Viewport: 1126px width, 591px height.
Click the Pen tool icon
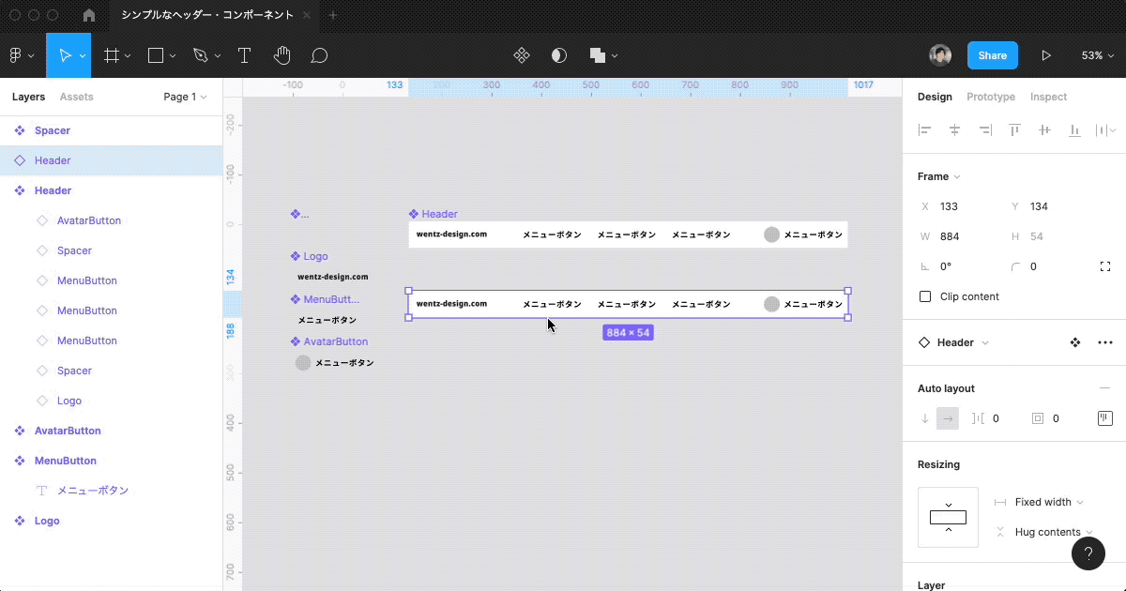click(x=200, y=55)
